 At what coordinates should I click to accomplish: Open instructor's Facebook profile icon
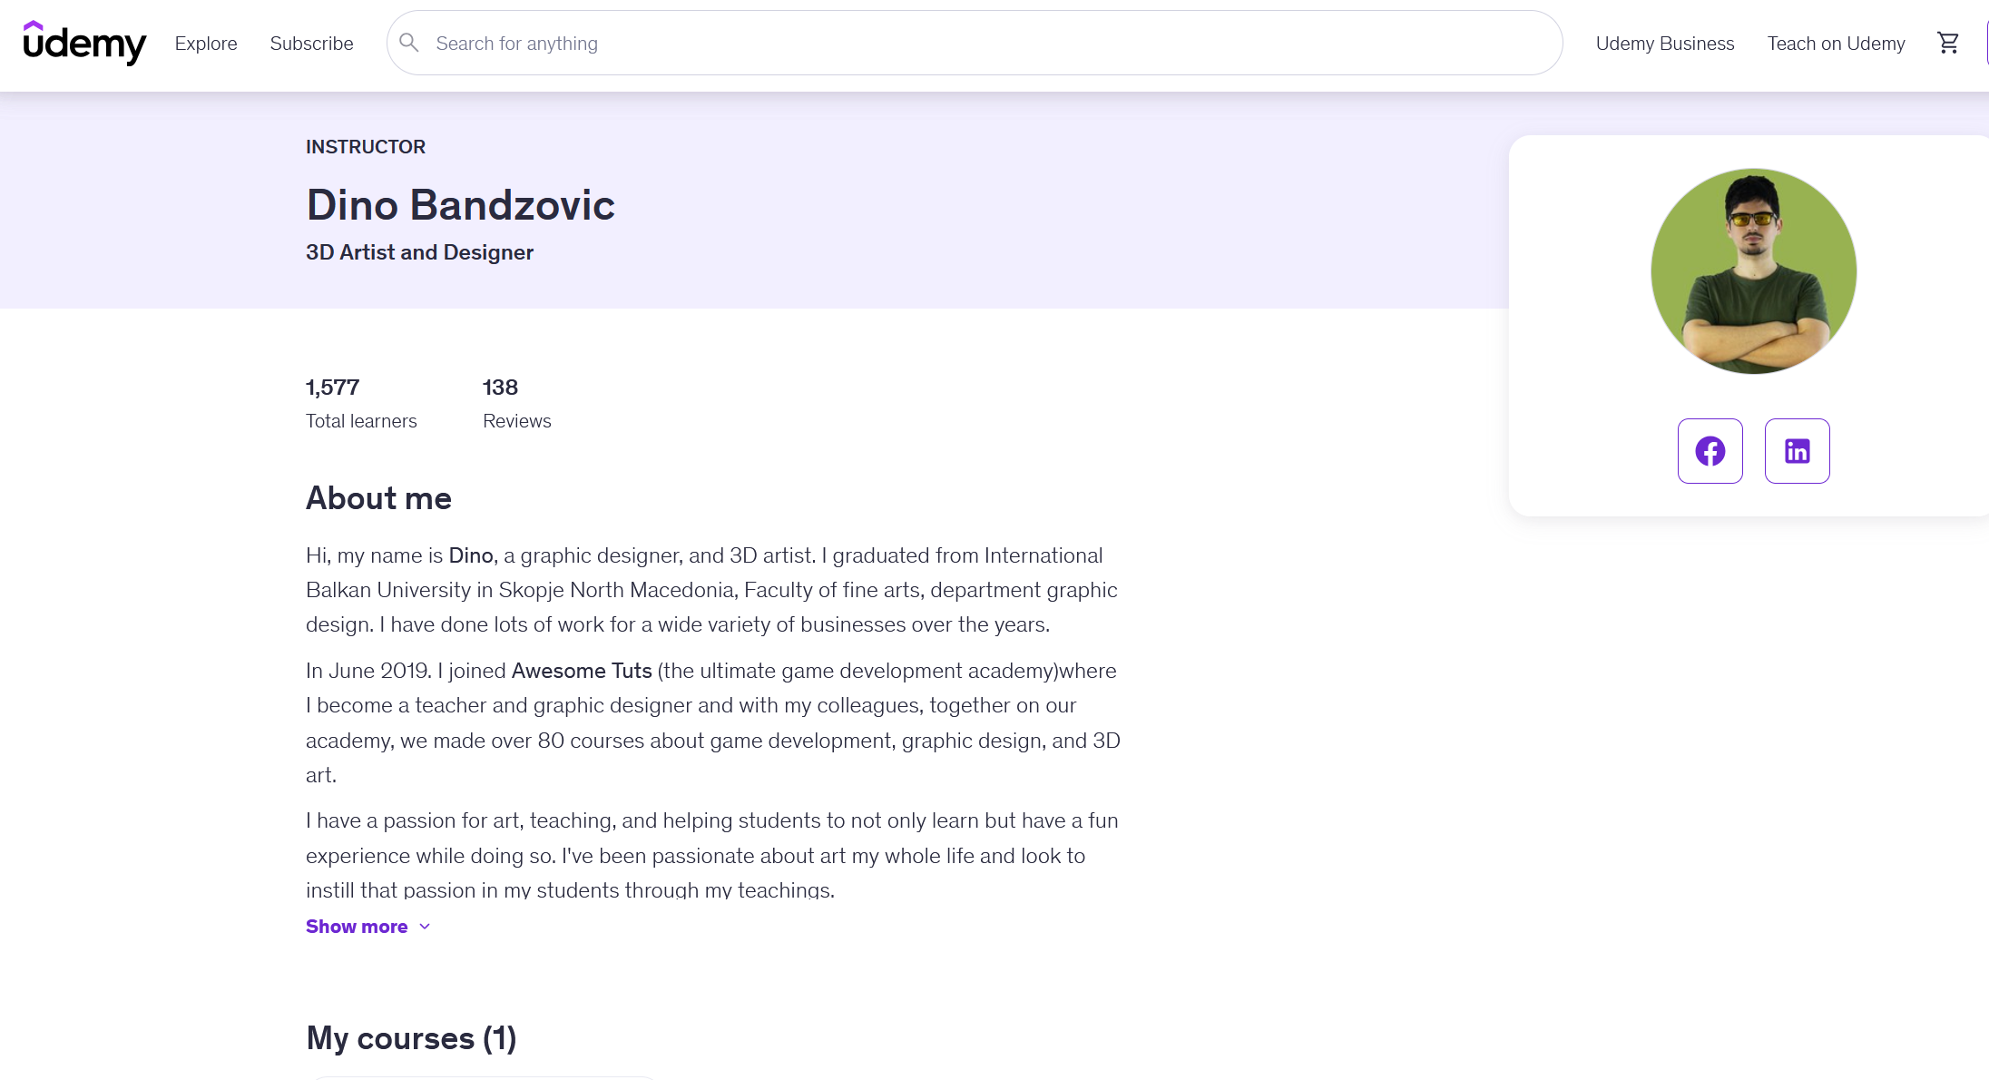tap(1710, 451)
